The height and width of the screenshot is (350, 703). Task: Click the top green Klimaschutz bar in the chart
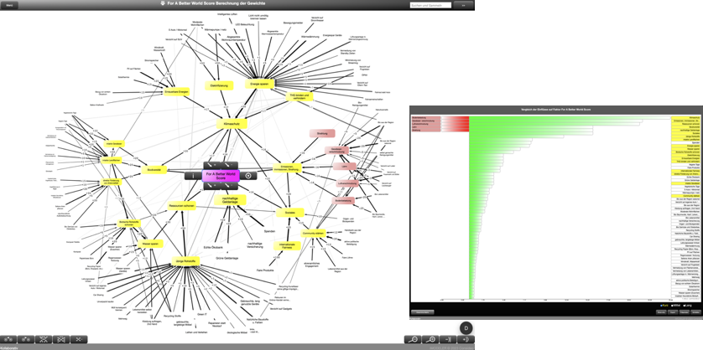(x=570, y=118)
